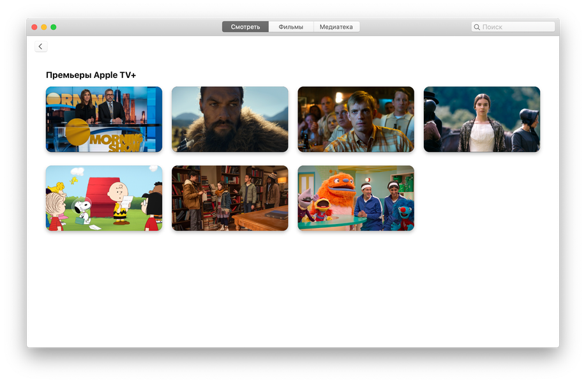Open the orange puppet monster show thumbnail
Screen dimensions: 586x383
coord(356,198)
